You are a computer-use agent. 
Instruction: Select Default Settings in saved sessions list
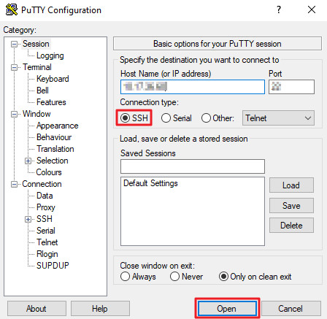[150, 183]
